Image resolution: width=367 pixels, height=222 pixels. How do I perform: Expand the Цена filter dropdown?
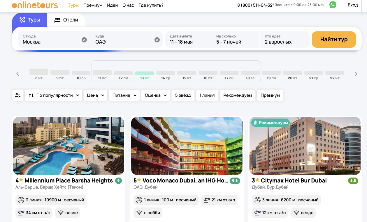click(96, 95)
